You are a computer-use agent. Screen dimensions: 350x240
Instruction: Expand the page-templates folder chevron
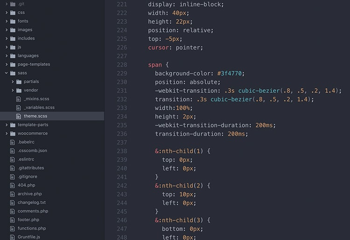tap(7, 64)
